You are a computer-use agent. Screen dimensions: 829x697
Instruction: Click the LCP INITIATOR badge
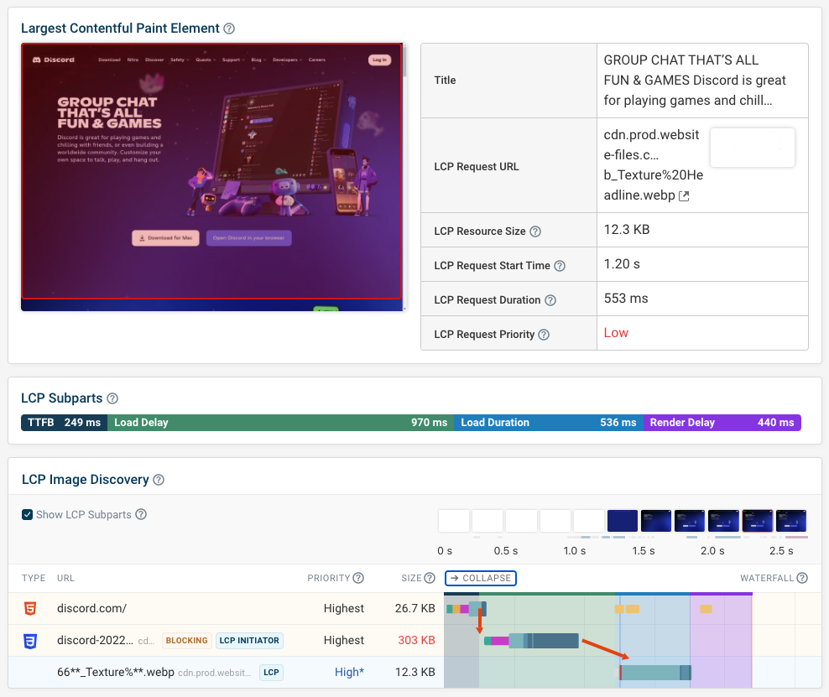[x=249, y=641]
